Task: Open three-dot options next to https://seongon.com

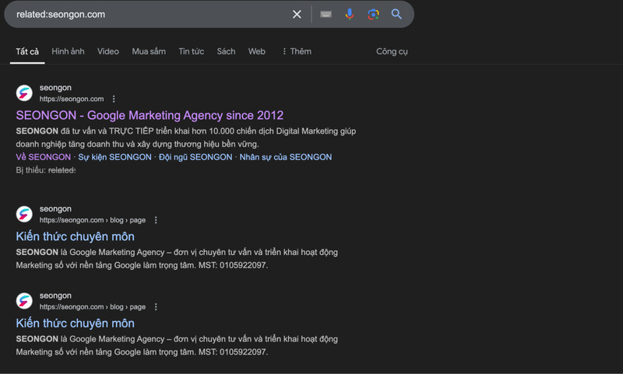Action: (x=114, y=99)
